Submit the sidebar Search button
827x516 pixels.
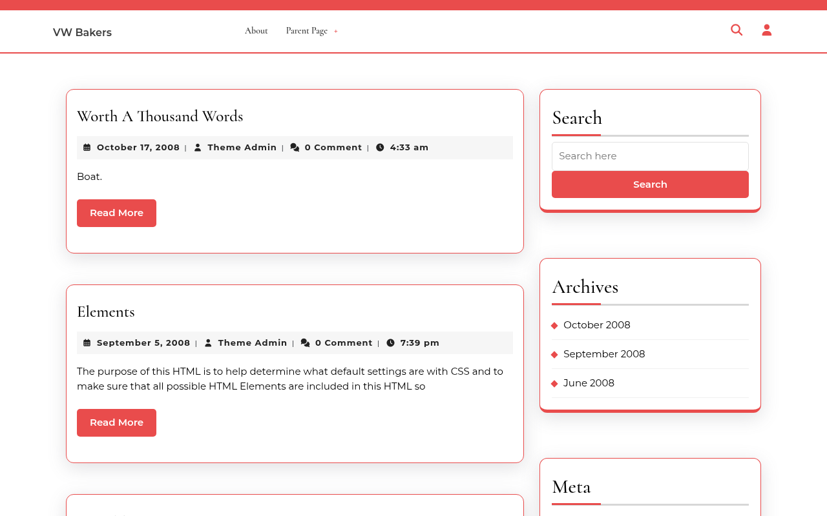(x=650, y=184)
